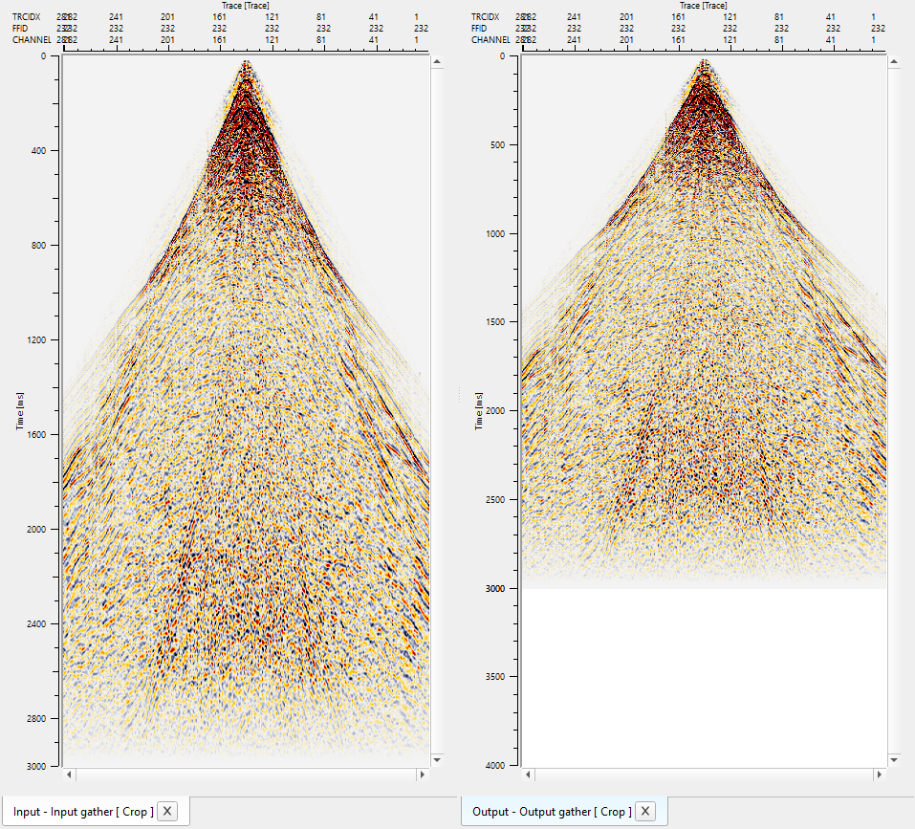Click the apex of the Output seismic gather
915x829 pixels.
(704, 60)
